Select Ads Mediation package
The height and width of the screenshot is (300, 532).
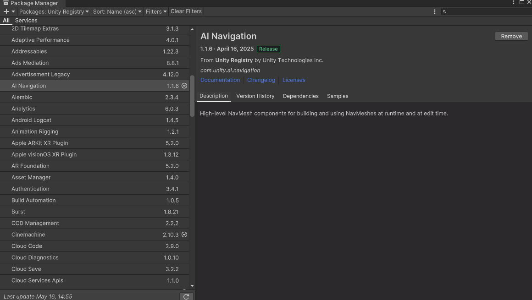94,63
